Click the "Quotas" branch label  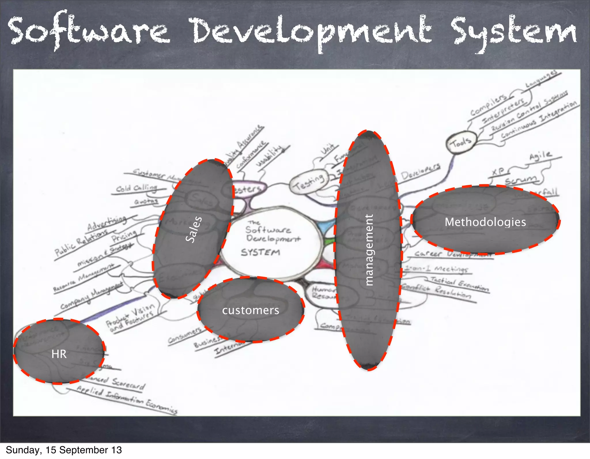(146, 201)
